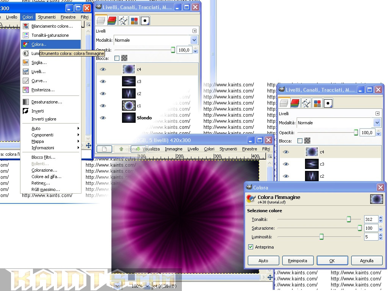Toggle zoom-on-resize icon in the purple image window

[x=270, y=156]
